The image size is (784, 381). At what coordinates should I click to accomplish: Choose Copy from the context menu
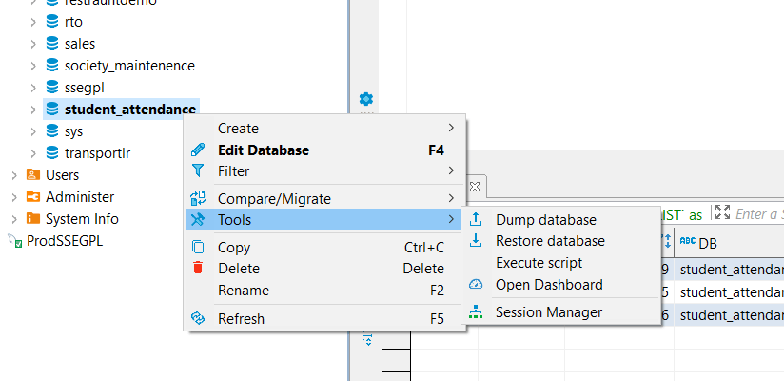[325, 248]
